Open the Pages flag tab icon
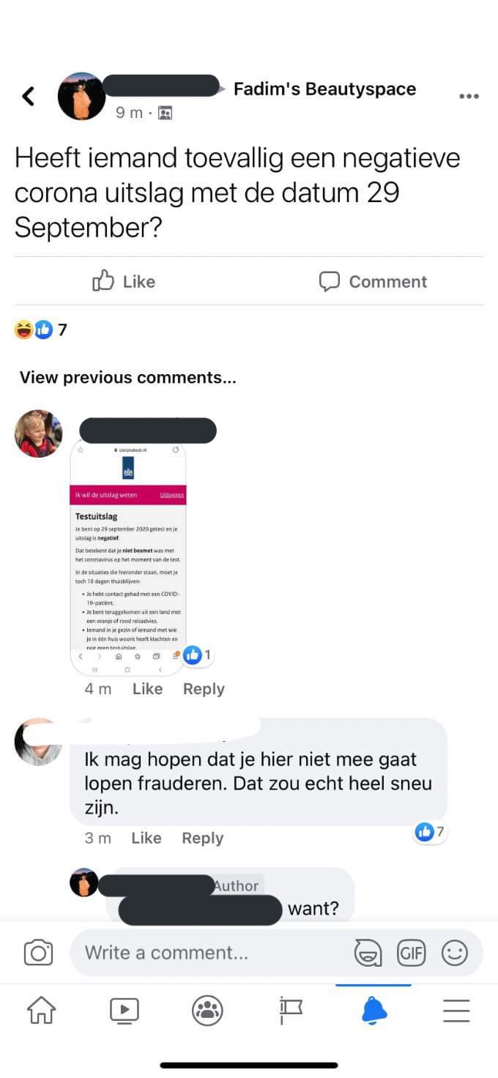 point(291,1011)
